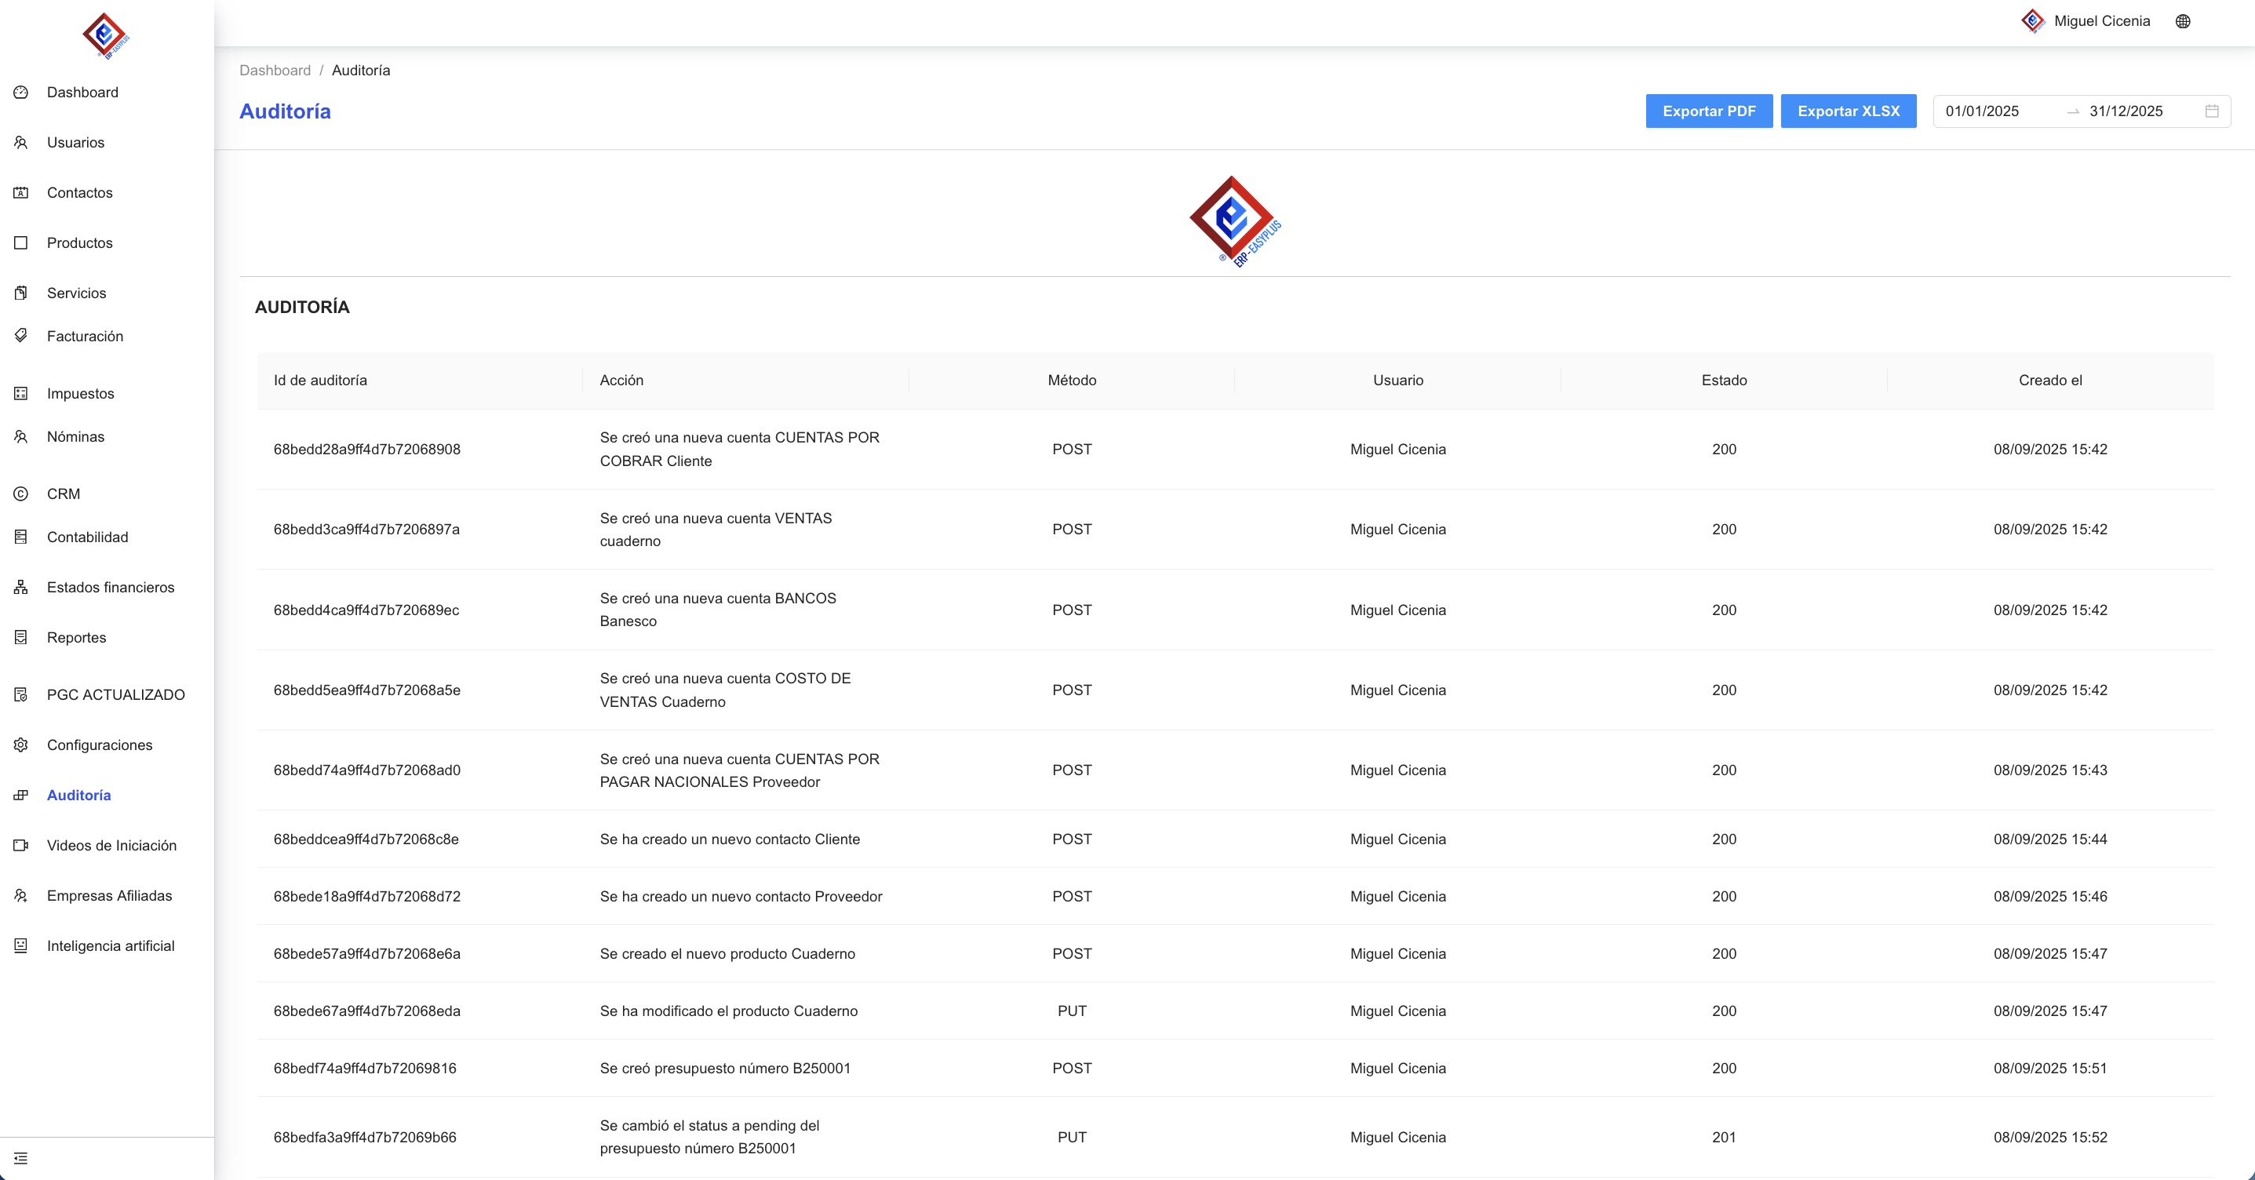Edit the end date 31/12/2025 field
This screenshot has height=1180, width=2255.
2126,111
